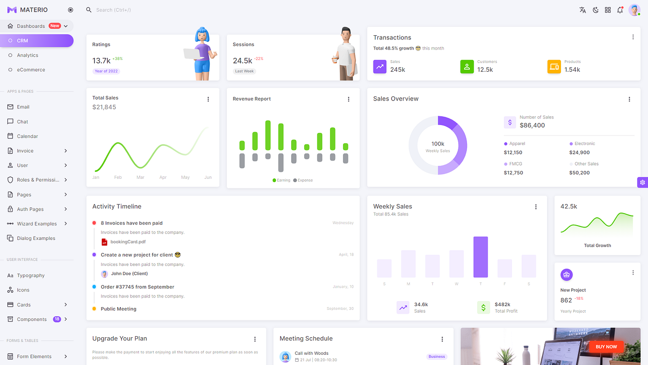Expand the Wizard Examples chevron
The width and height of the screenshot is (648, 365).
coord(66,224)
